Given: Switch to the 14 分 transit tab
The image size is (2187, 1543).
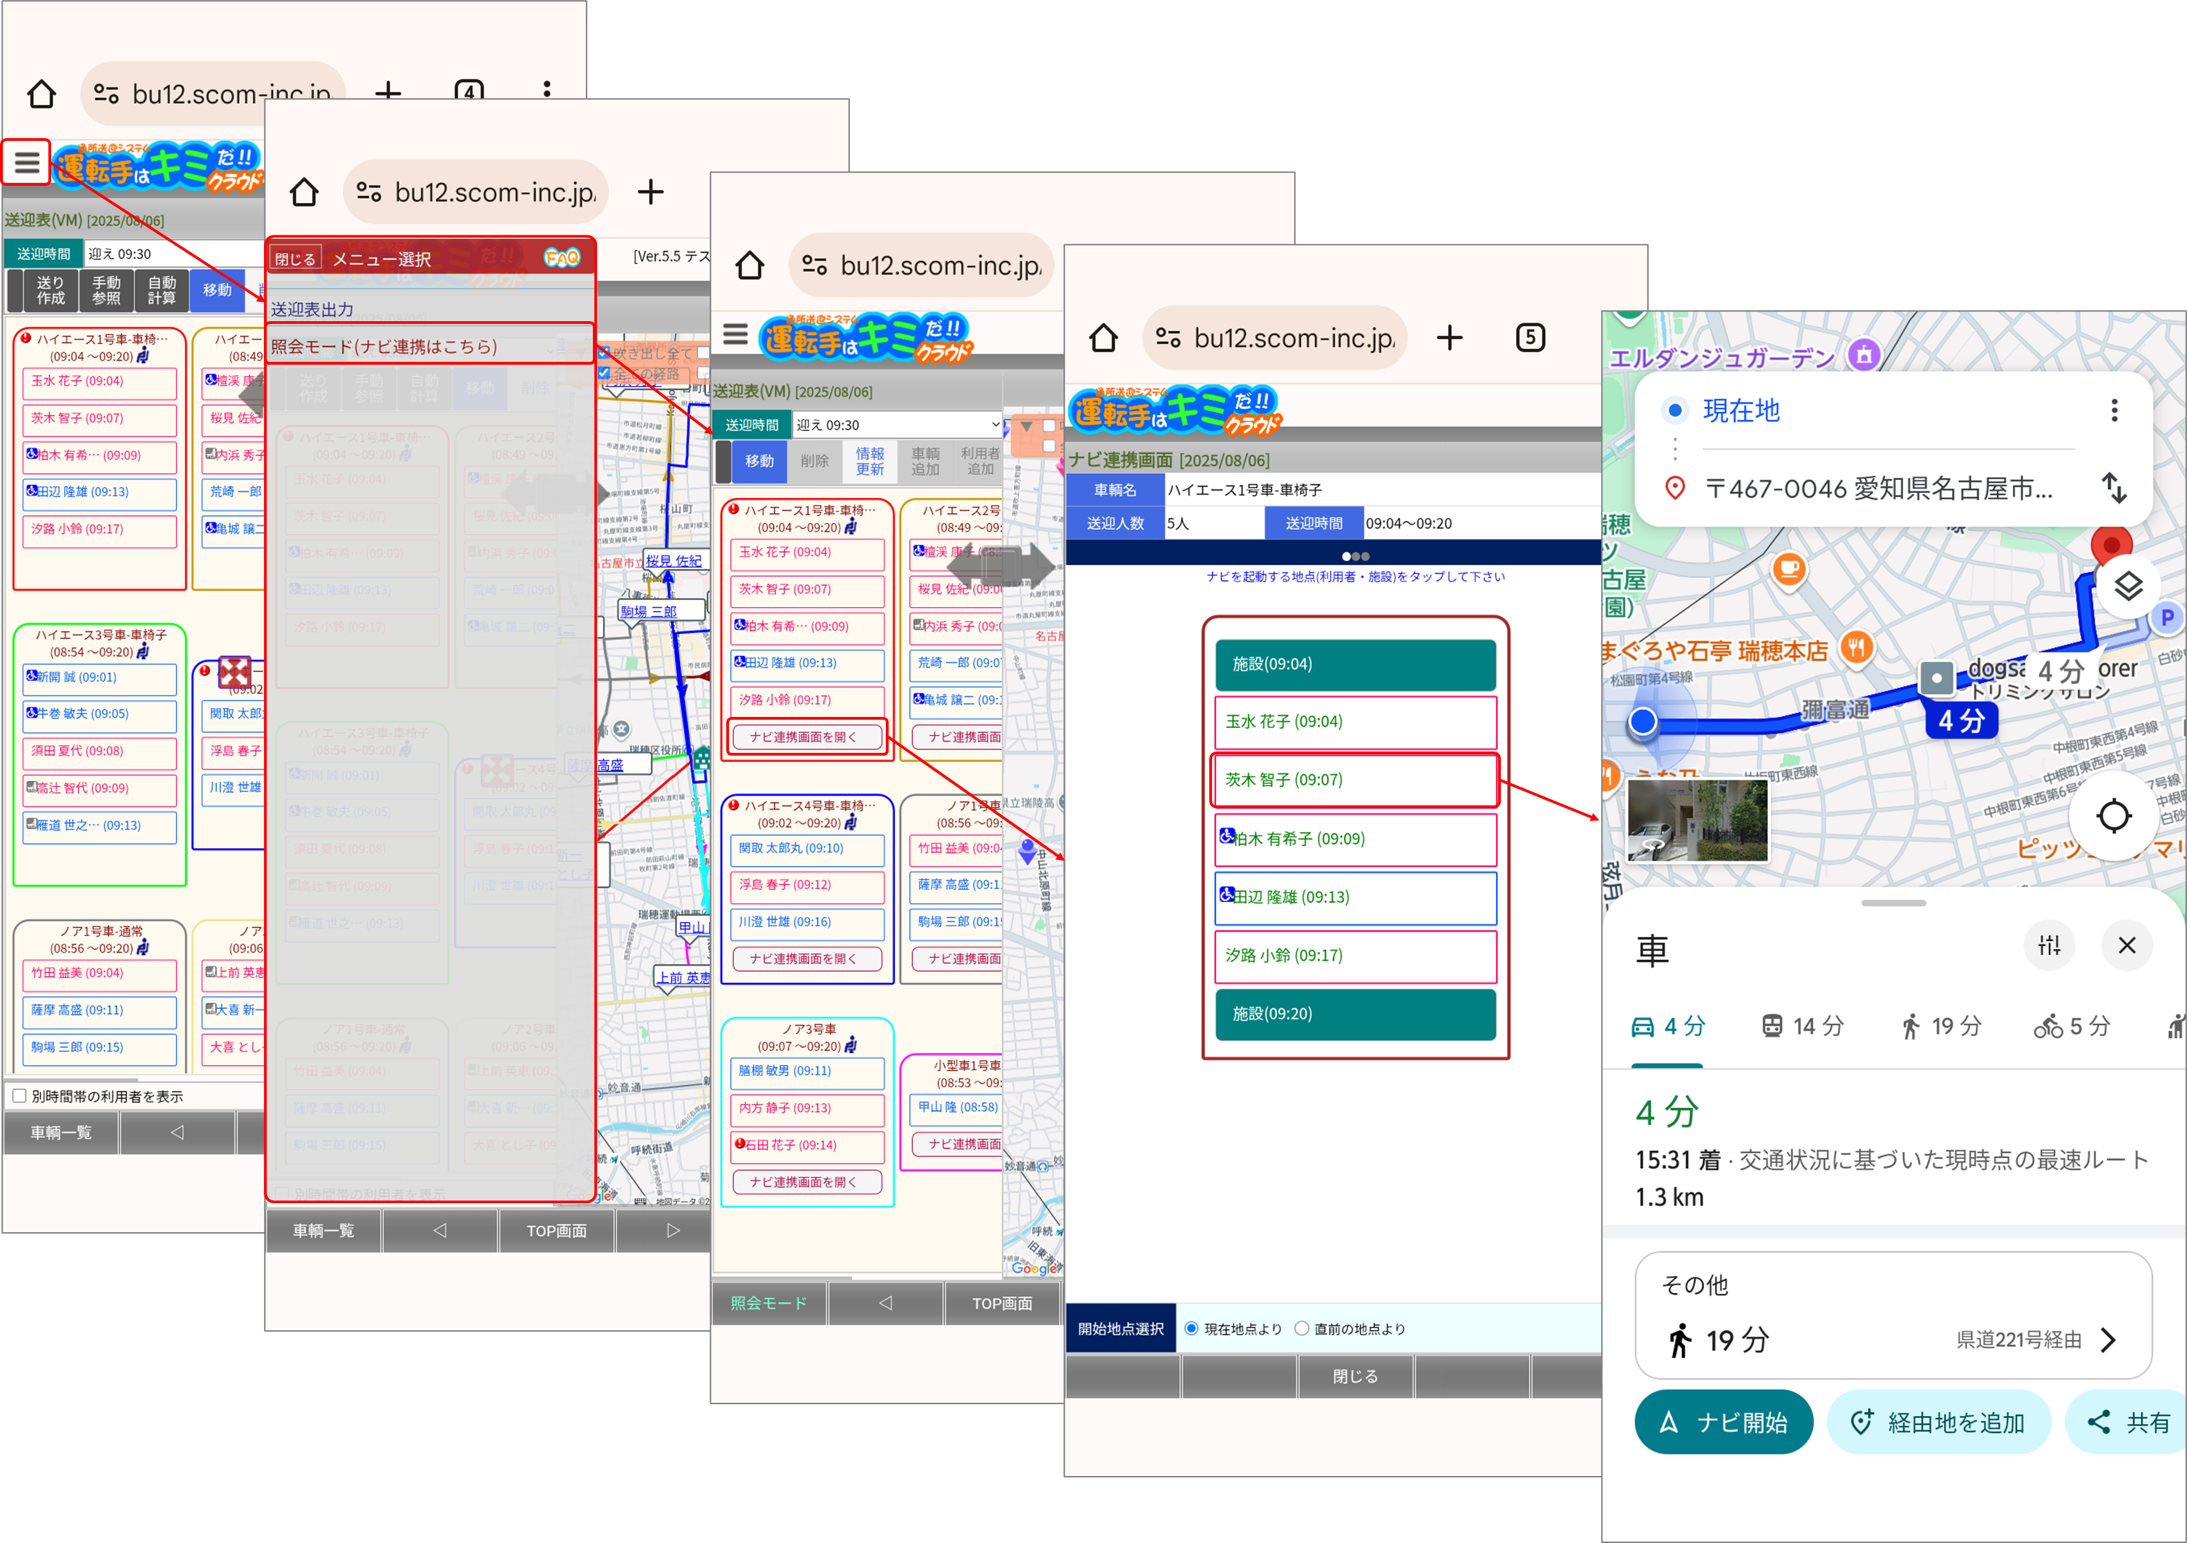Looking at the screenshot, I should click(1802, 1026).
